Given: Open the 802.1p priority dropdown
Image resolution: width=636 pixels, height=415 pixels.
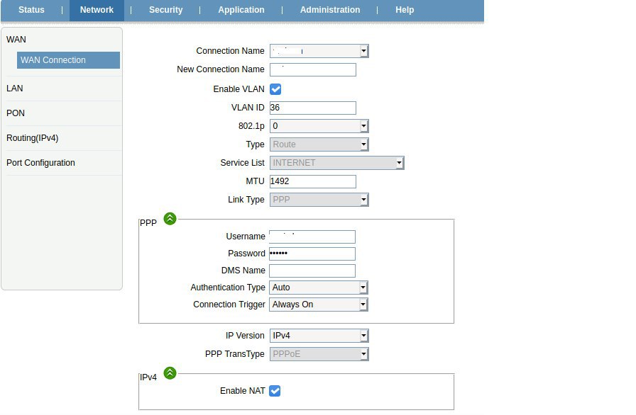Looking at the screenshot, I should pos(319,126).
